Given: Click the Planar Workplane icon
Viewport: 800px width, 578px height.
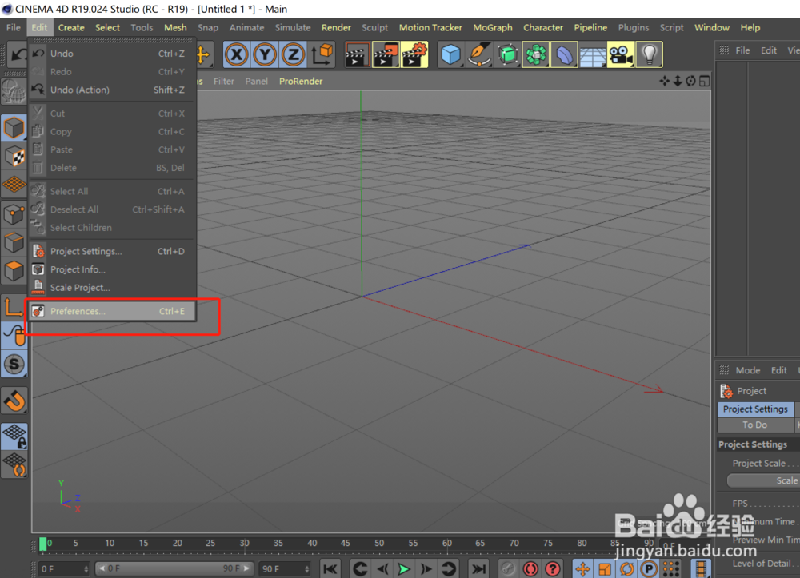Looking at the screenshot, I should click(x=14, y=464).
